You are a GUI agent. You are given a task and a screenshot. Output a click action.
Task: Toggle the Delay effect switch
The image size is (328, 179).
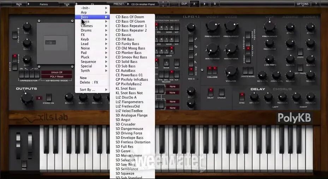click(210, 92)
